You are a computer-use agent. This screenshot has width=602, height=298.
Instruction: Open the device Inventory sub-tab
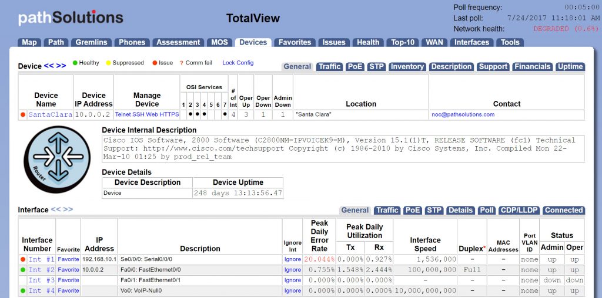click(x=407, y=67)
